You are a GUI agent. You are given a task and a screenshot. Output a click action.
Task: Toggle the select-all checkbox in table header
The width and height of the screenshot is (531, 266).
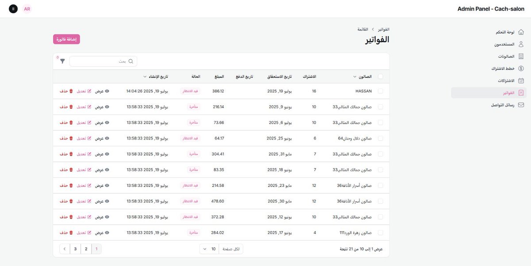(x=381, y=76)
